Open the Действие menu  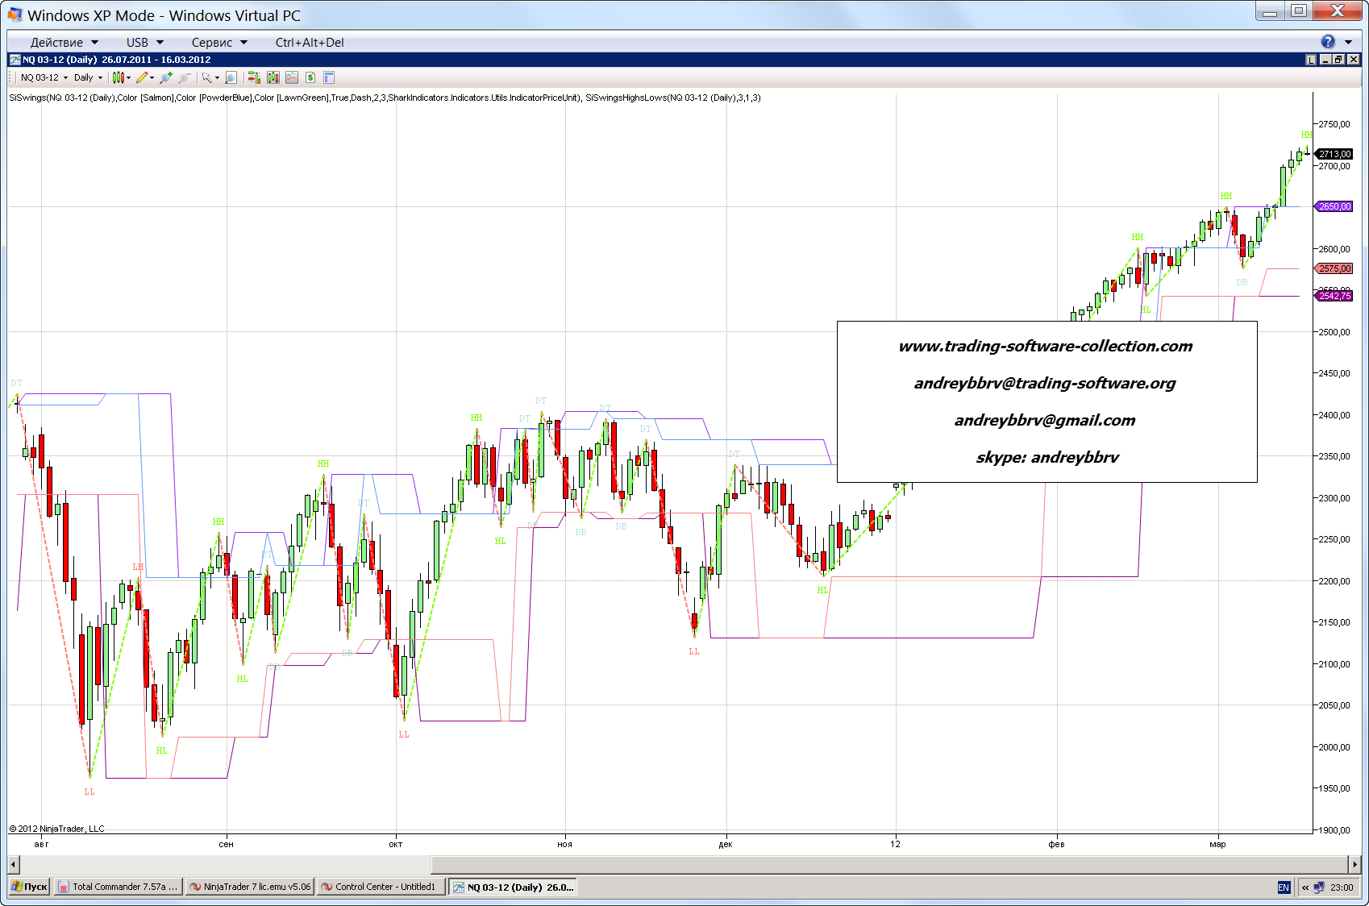64,43
